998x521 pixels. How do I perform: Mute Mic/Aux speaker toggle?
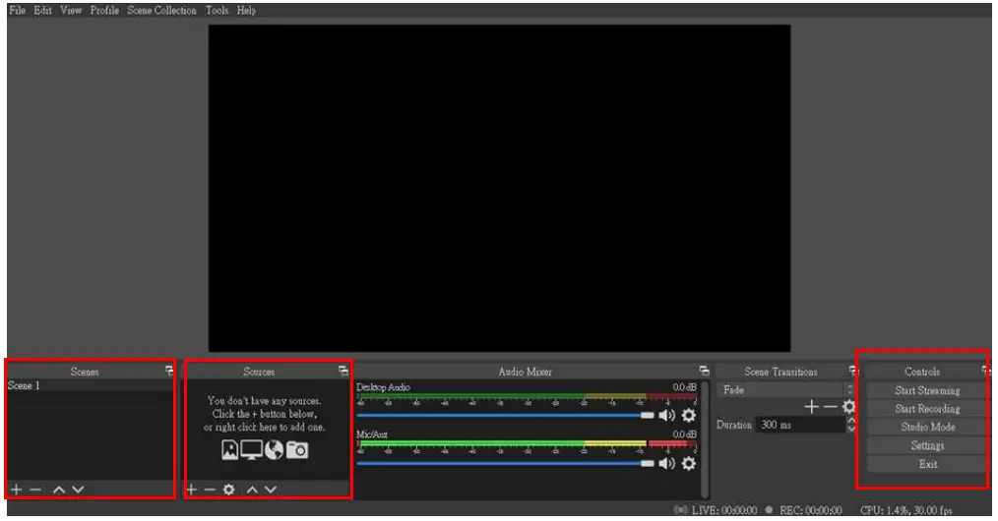tap(666, 464)
